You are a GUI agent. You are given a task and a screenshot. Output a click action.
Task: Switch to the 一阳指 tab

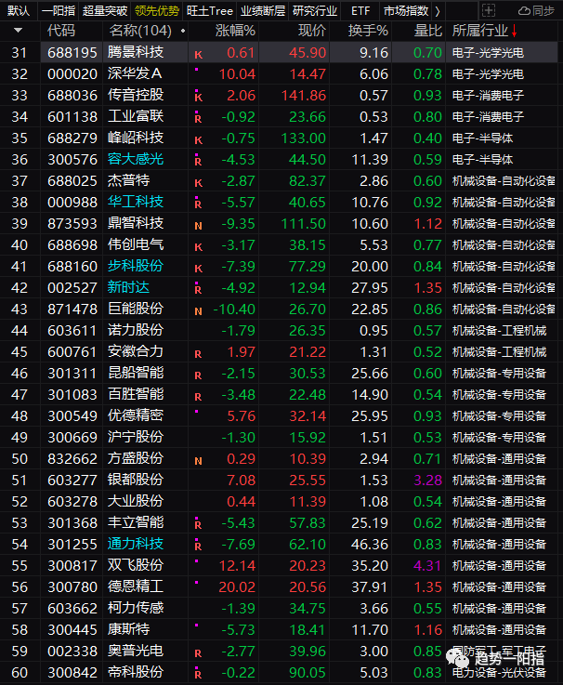(x=59, y=11)
